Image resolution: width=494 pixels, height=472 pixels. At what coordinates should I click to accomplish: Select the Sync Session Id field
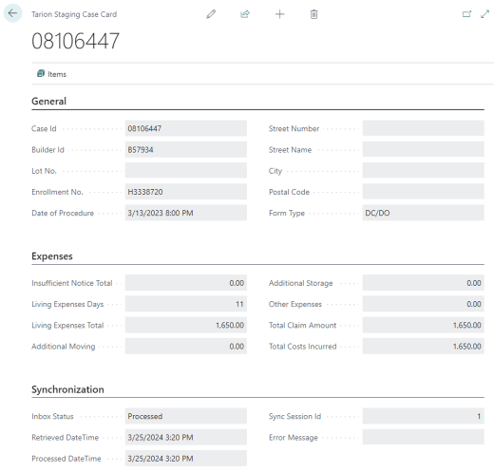pos(424,416)
